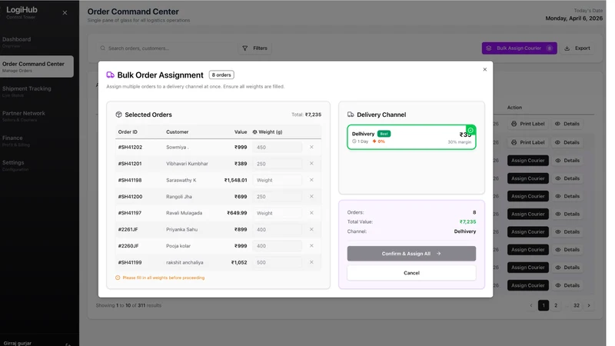Screen dimensions: 615x346
Task: Click the Order ID column header
Action: point(128,132)
